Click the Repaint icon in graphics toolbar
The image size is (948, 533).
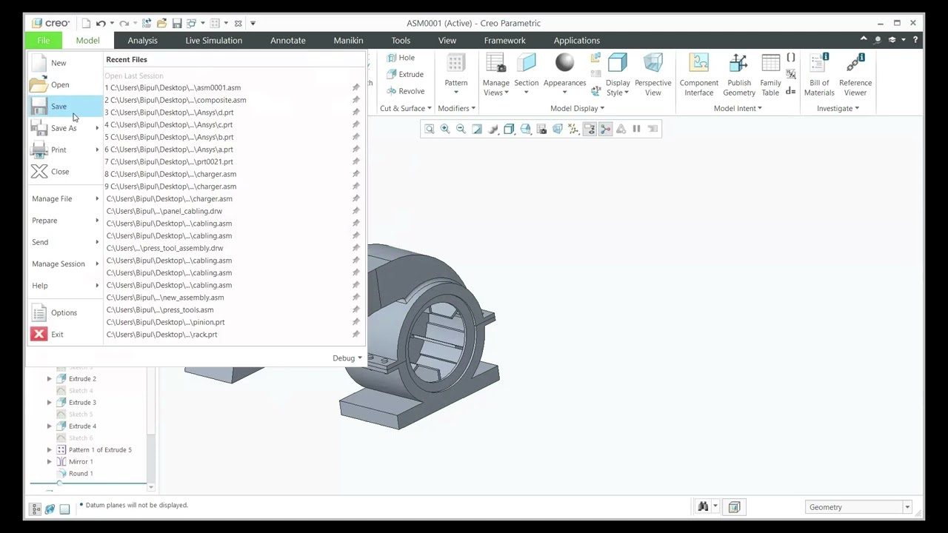[477, 129]
